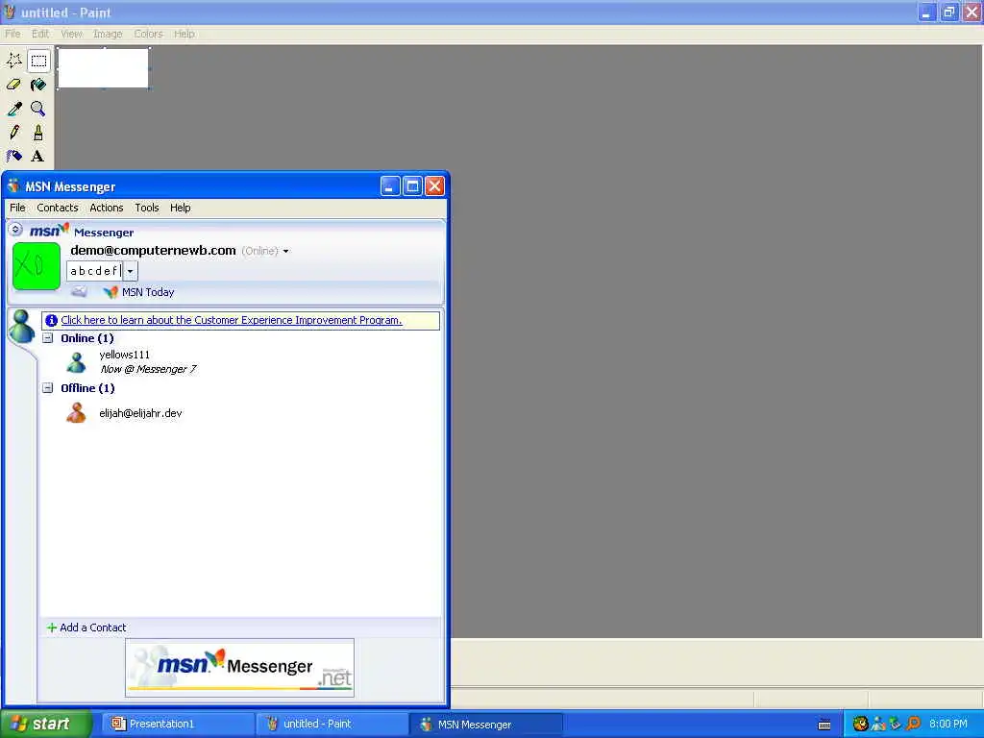Choose the Pencil tool in Paint

(x=13, y=133)
